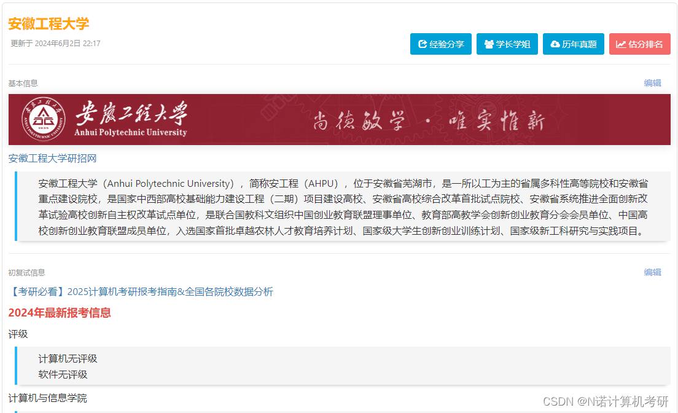Click share icon in 经验分享 button
This screenshot has height=413, width=678.
click(x=423, y=44)
